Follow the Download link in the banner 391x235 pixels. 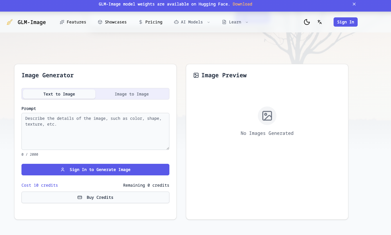coord(242,4)
